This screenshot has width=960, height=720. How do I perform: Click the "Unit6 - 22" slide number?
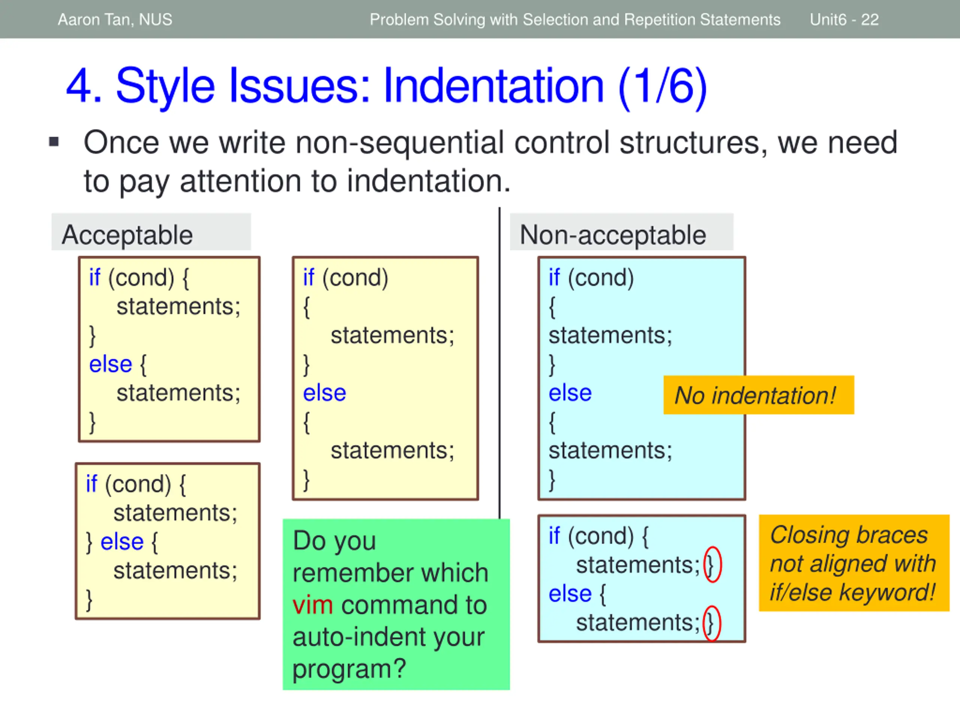pyautogui.click(x=844, y=19)
